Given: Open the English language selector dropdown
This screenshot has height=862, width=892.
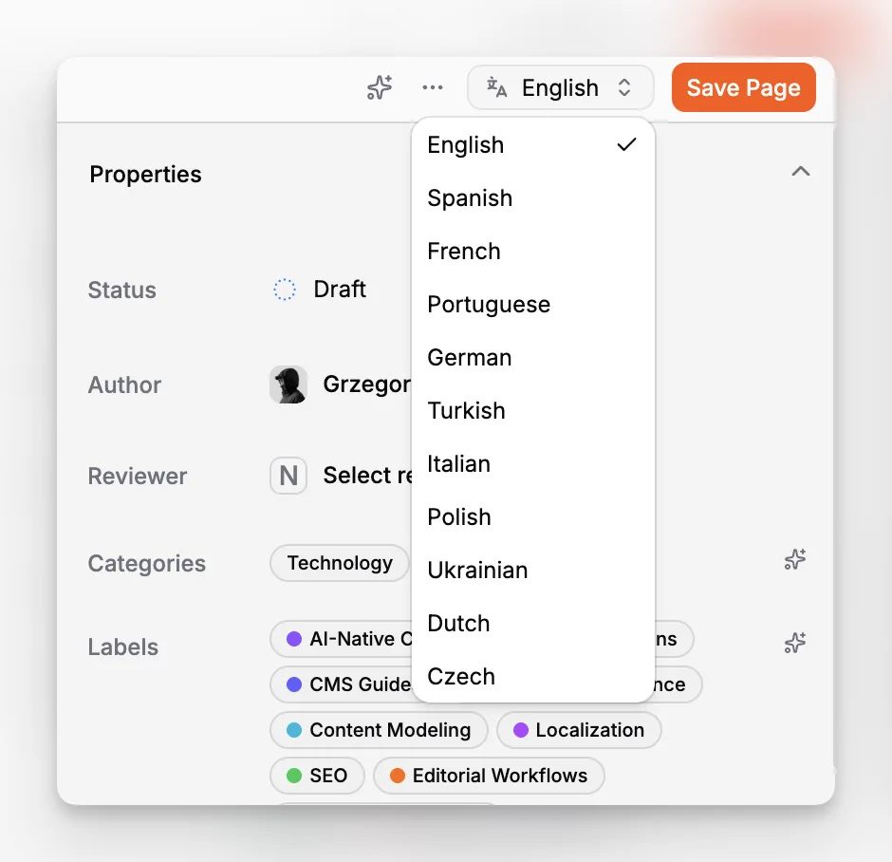Looking at the screenshot, I should 560,87.
